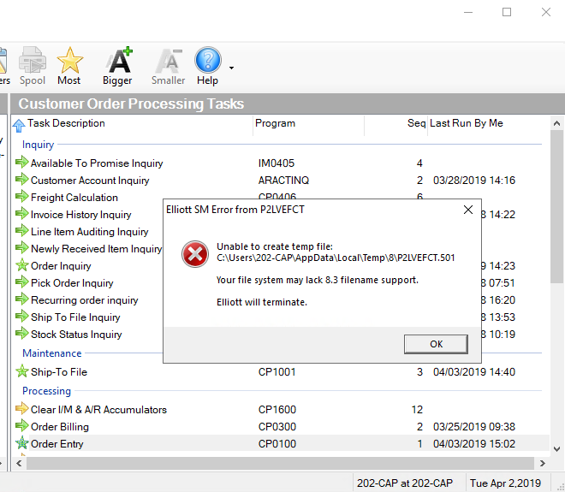Select the Line Item Auditing Inquiry task
Image resolution: width=565 pixels, height=492 pixels.
pyautogui.click(x=90, y=232)
